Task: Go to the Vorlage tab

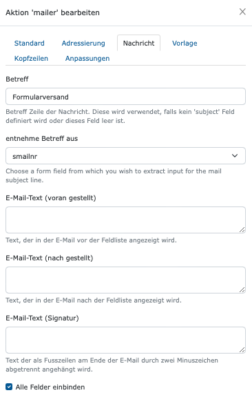Action: [185, 43]
